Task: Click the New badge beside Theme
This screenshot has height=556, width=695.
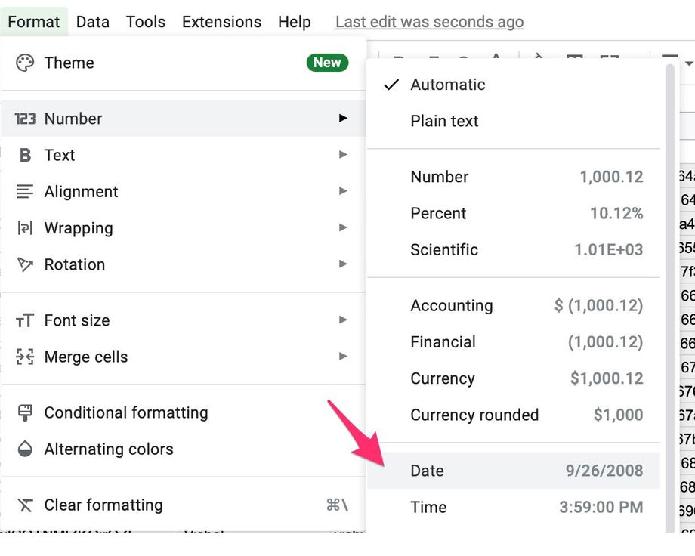Action: click(327, 63)
